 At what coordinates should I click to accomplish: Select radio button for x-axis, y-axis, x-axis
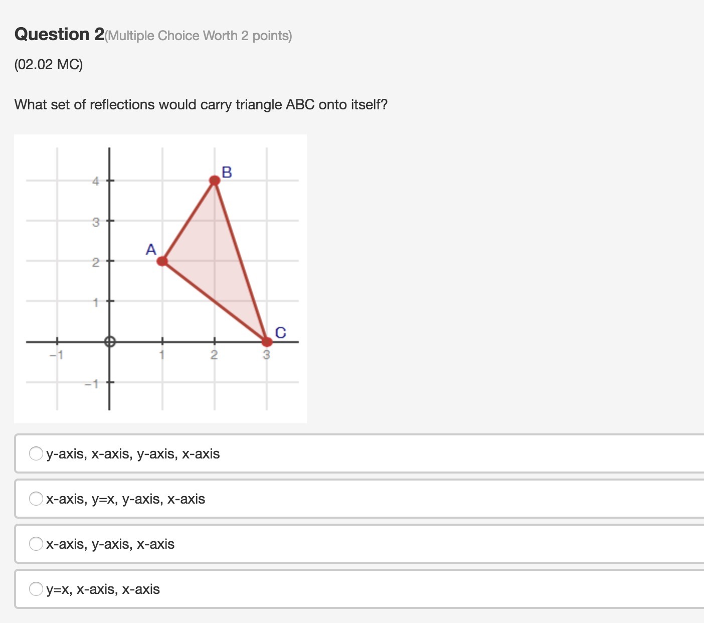click(x=36, y=544)
